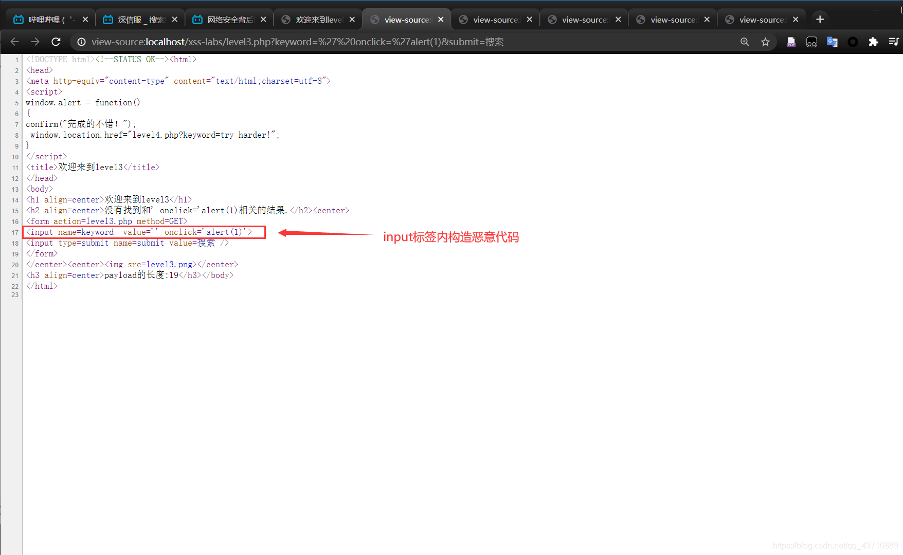The width and height of the screenshot is (903, 555).
Task: Open the zoom magnifier in address bar
Action: click(x=745, y=42)
